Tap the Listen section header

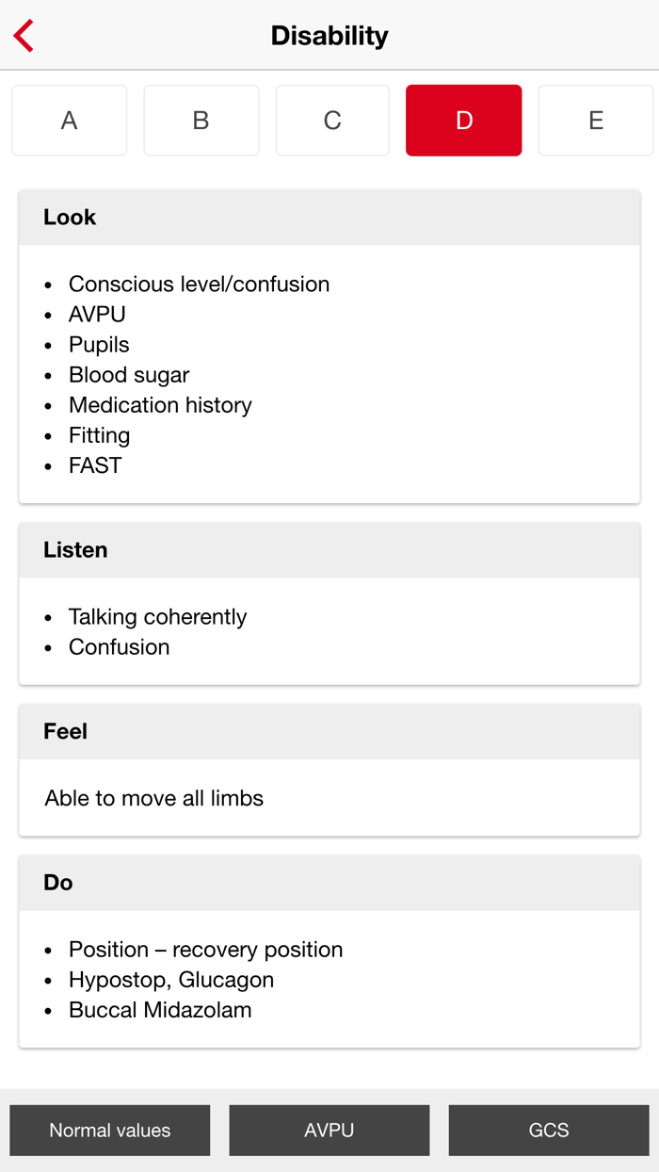pos(75,550)
